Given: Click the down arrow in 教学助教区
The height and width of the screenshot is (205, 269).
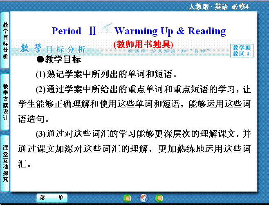Looking at the screenshot, I should click(x=248, y=53).
